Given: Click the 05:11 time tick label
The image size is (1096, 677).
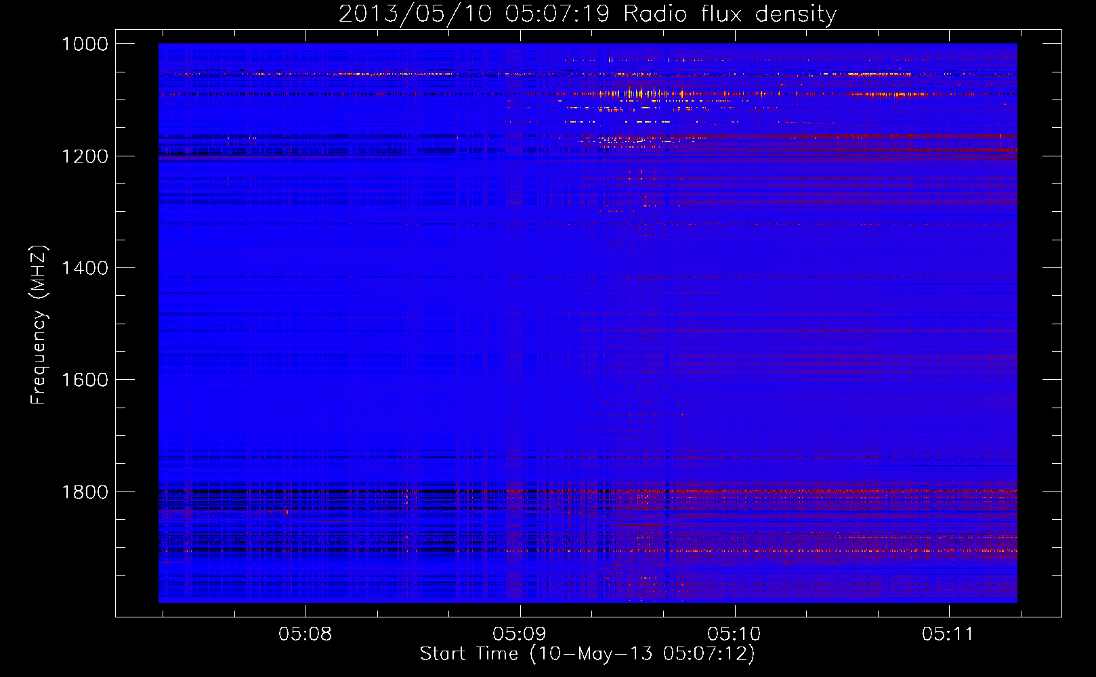Looking at the screenshot, I should pyautogui.click(x=948, y=634).
